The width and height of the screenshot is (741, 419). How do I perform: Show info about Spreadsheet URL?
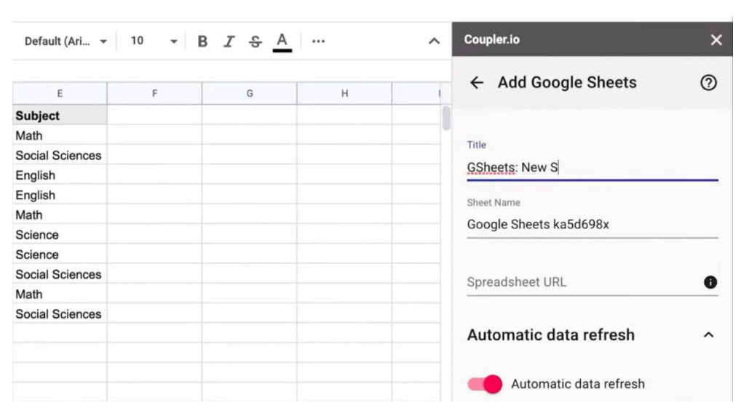710,282
